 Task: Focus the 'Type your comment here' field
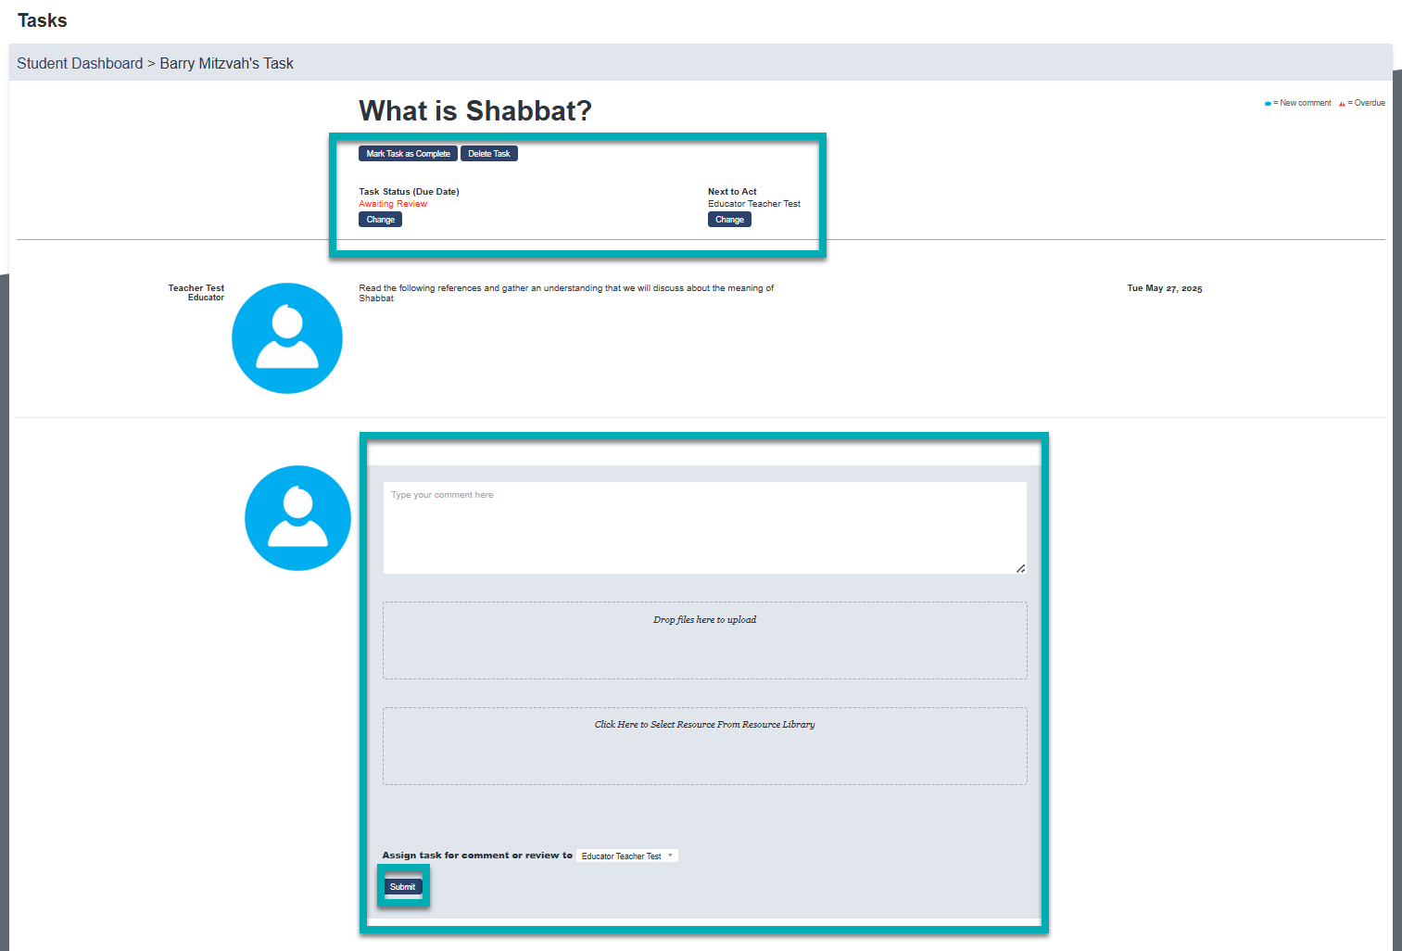(704, 526)
